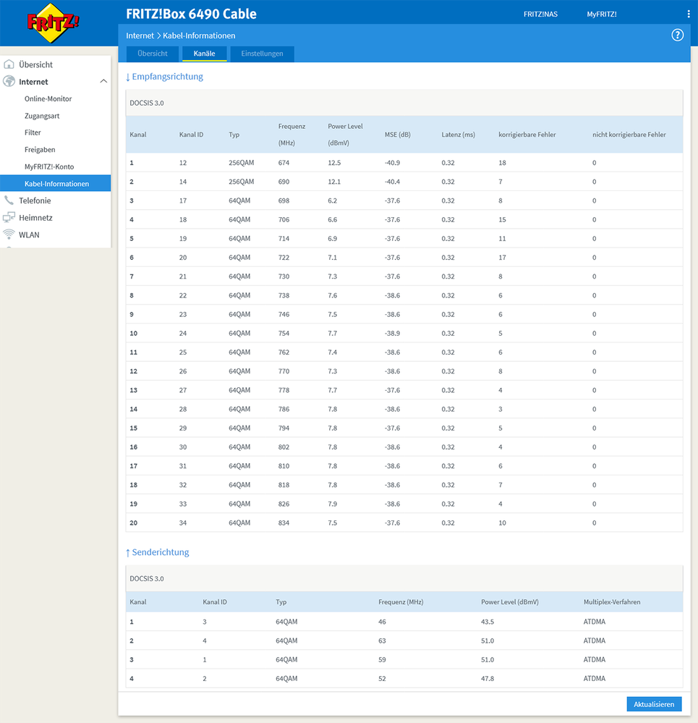698x723 pixels.
Task: Click ATDMA in upstream channel 3 row
Action: click(x=595, y=659)
